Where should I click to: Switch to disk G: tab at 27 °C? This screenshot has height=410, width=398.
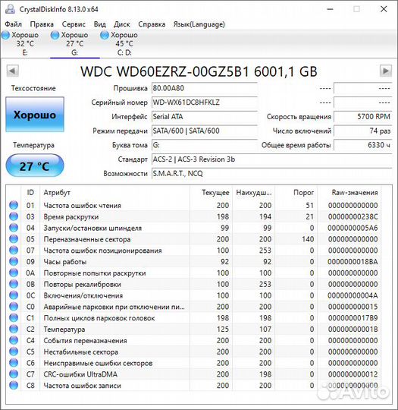pyautogui.click(x=75, y=44)
